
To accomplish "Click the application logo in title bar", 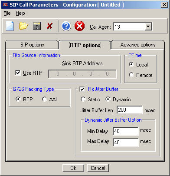I will (x=5, y=5).
